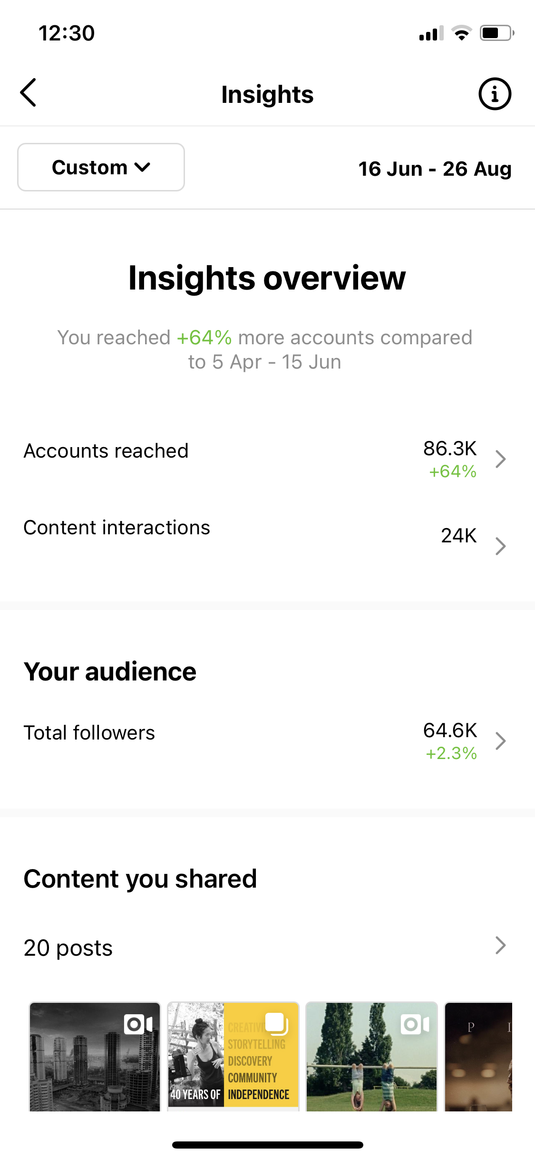This screenshot has width=535, height=1160.
Task: Open the 20 posts link
Action: (x=68, y=948)
